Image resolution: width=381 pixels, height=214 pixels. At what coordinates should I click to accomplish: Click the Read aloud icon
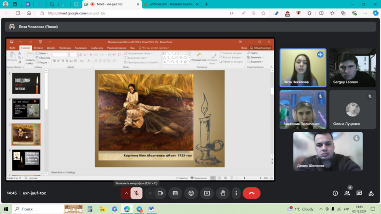pyautogui.click(x=244, y=13)
